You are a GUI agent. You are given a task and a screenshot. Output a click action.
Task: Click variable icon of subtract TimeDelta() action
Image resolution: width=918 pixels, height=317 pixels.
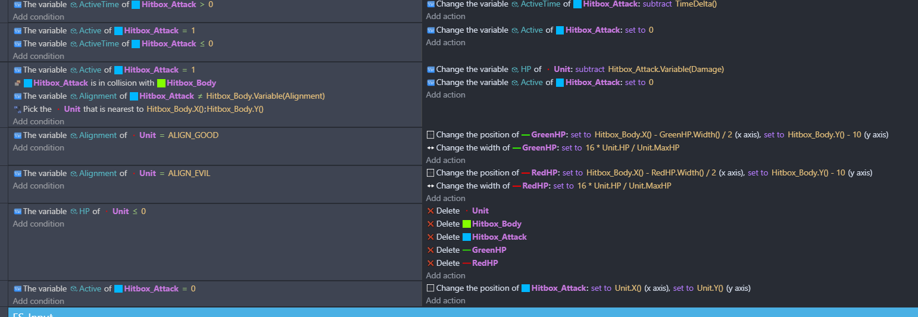[431, 4]
